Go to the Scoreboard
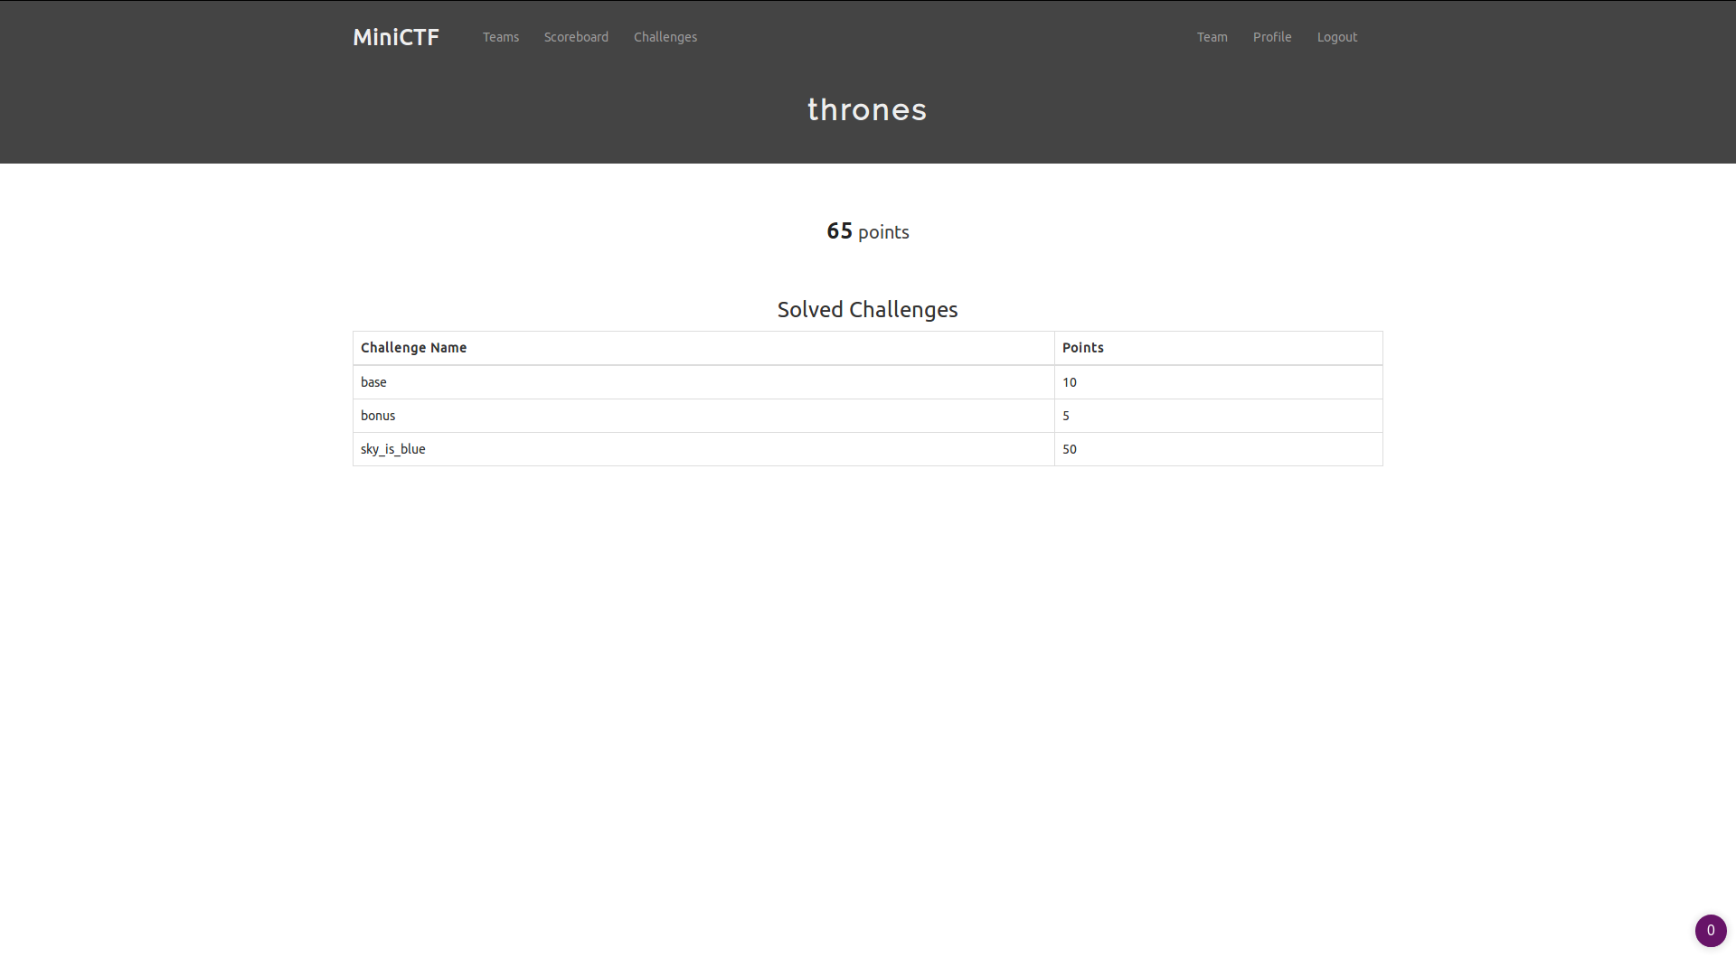 click(x=576, y=37)
